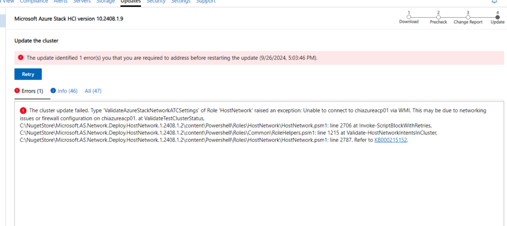This screenshot has height=226, width=507.
Task: Click error icon beside cluster update failed message
Action: [23, 110]
